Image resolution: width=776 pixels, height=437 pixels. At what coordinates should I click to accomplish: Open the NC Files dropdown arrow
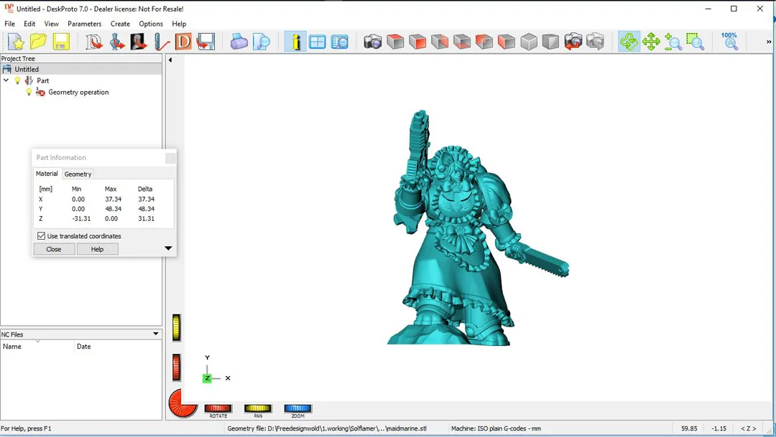click(x=155, y=334)
